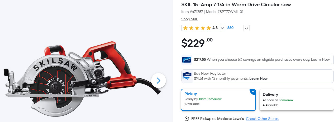The image size is (334, 122).
Task: Click Learn How for monthly payments
Action: [258, 78]
